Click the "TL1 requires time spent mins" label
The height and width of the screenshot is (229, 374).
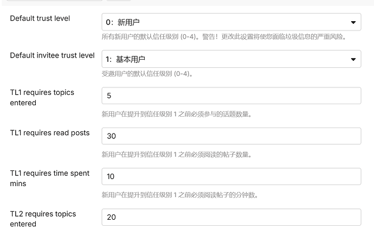point(50,178)
